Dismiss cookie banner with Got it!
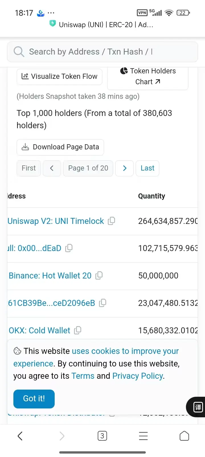Screen dimensions: 205x457 [x=34, y=399]
